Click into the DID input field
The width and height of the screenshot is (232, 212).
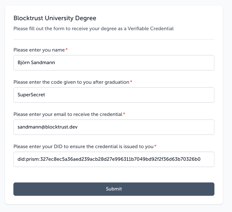pyautogui.click(x=114, y=159)
